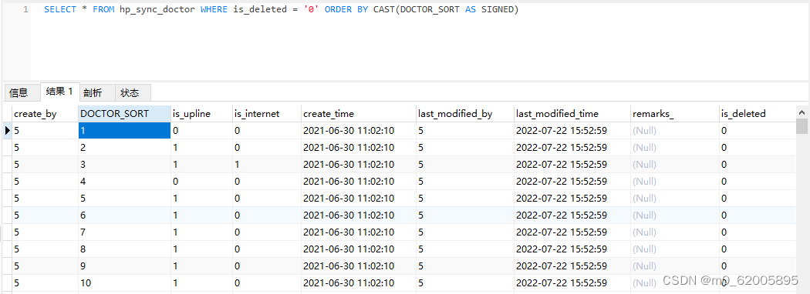Select is_upline cell in DOCTOR_SORT 10 row

201,283
